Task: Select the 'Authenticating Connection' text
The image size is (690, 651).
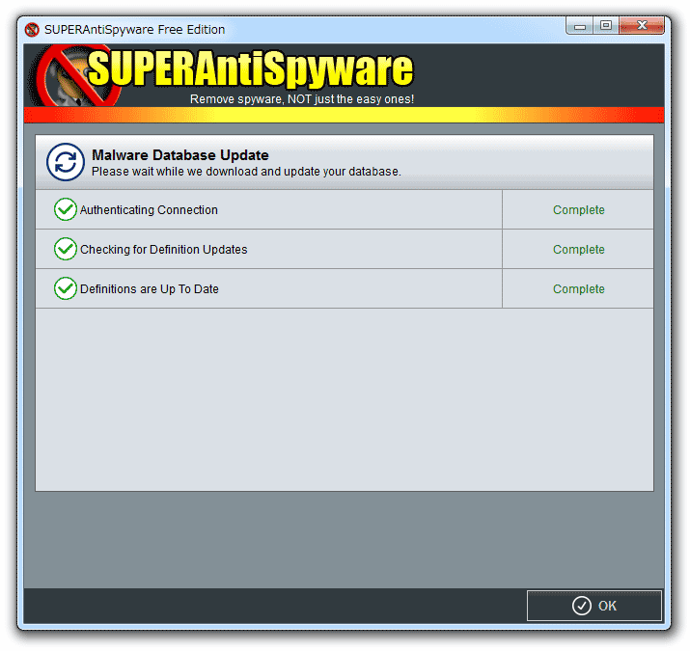Action: tap(149, 210)
